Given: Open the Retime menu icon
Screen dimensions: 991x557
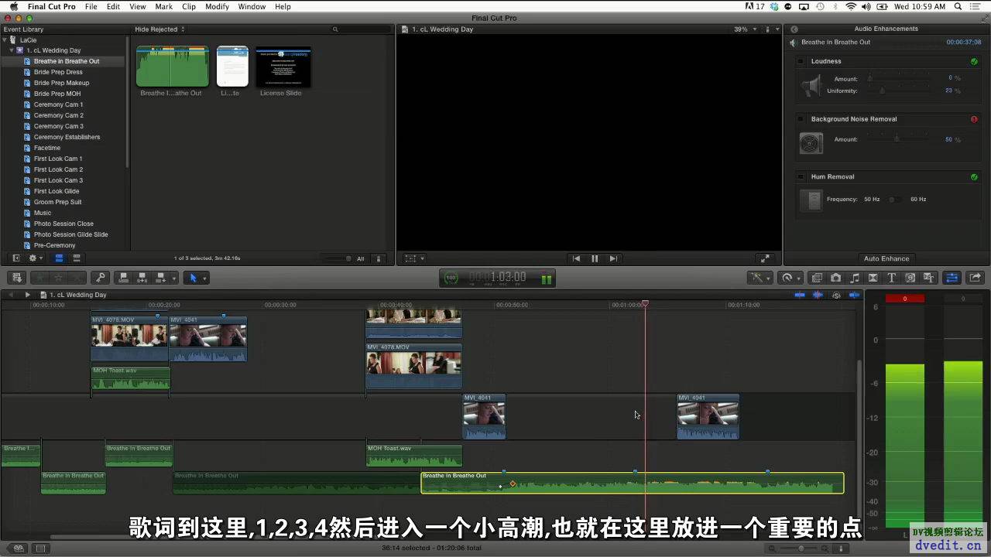Looking at the screenshot, I should click(x=788, y=278).
